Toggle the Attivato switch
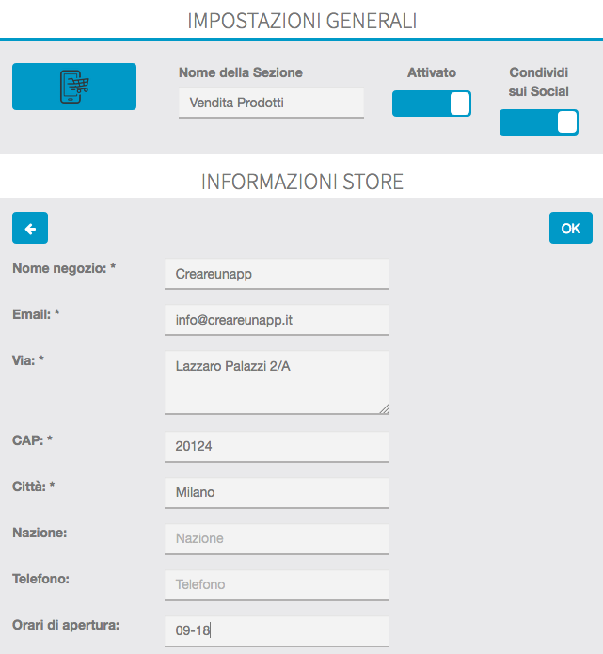This screenshot has width=603, height=654. [431, 104]
